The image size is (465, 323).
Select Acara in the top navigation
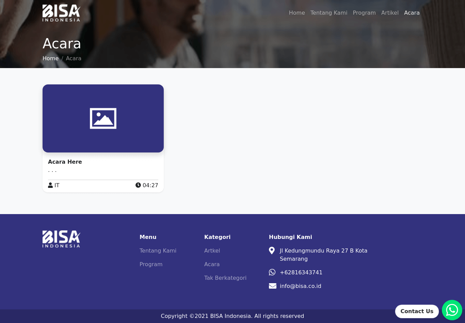(412, 13)
